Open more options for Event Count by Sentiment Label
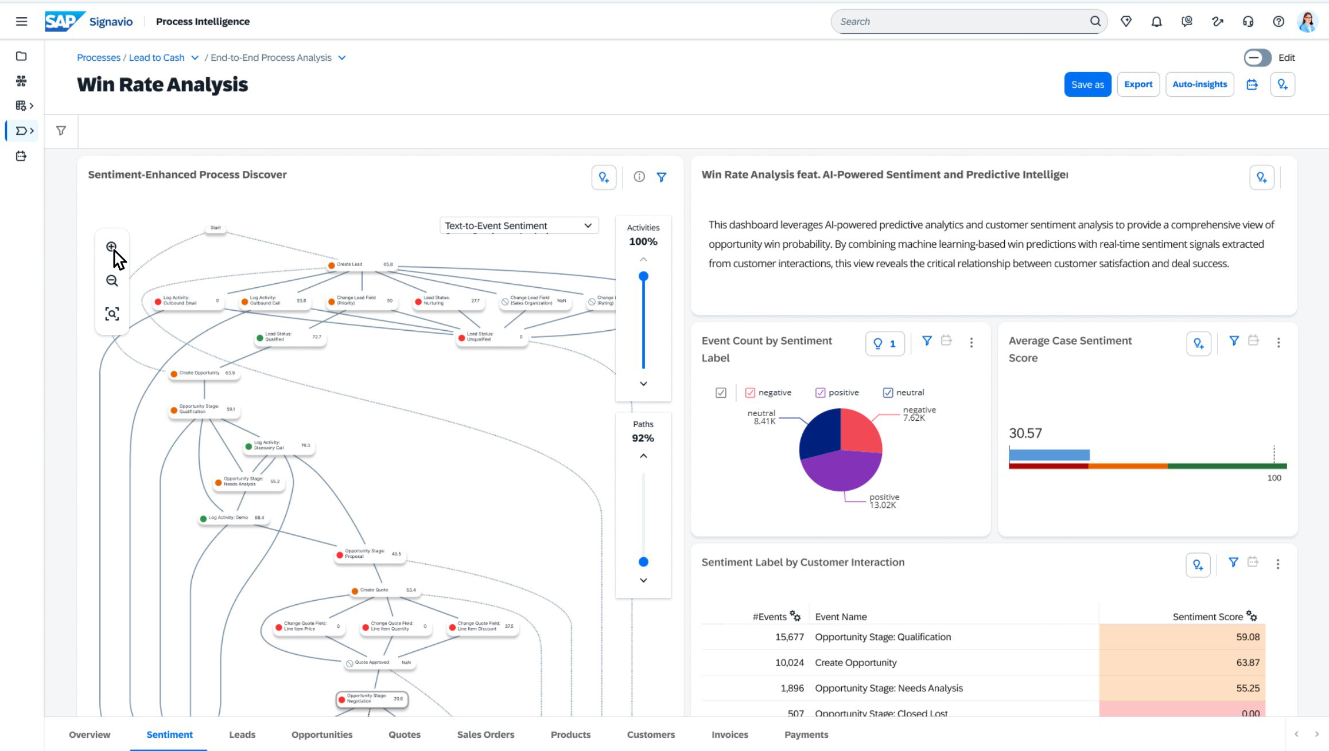The image size is (1329, 751). (x=971, y=342)
